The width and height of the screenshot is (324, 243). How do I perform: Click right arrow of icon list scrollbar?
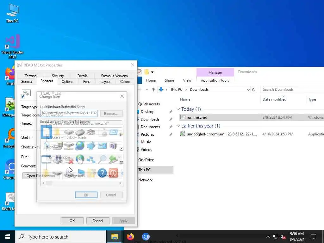click(x=120, y=183)
